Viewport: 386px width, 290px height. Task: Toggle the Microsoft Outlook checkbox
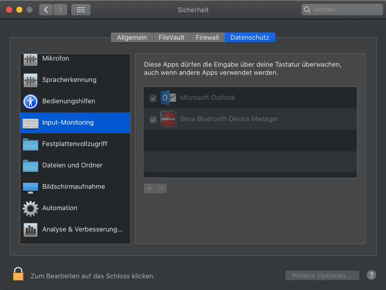[153, 98]
